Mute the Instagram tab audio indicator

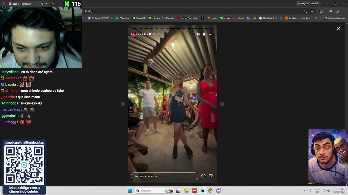(42, 4)
